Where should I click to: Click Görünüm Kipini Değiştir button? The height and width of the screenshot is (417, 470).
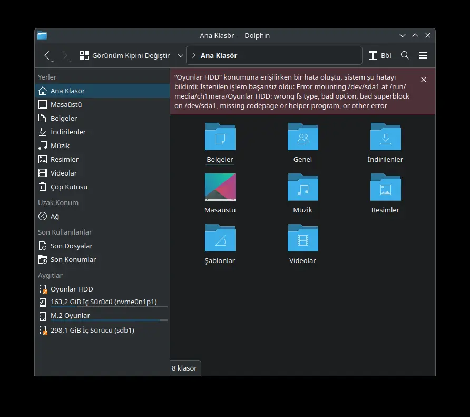125,55
